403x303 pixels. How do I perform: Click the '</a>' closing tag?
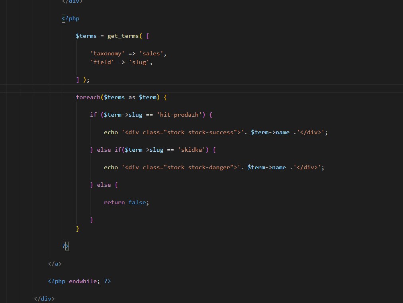[x=55, y=264]
